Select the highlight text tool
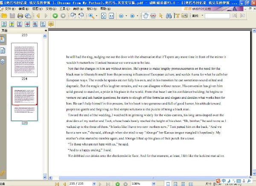The height and width of the screenshot is (186, 256). [12, 24]
